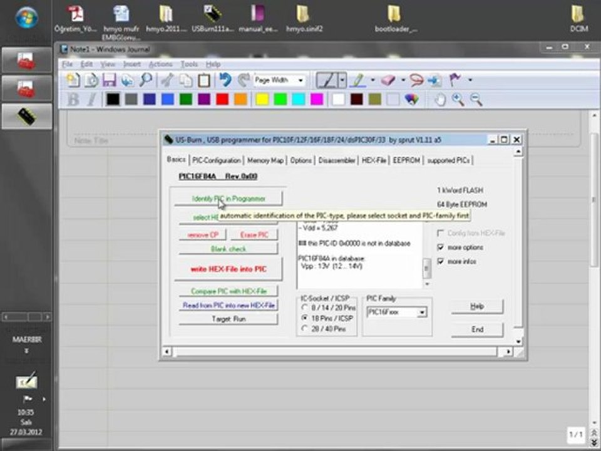Open the DCIM desktop folder
Image resolution: width=601 pixels, height=451 pixels.
coord(578,18)
